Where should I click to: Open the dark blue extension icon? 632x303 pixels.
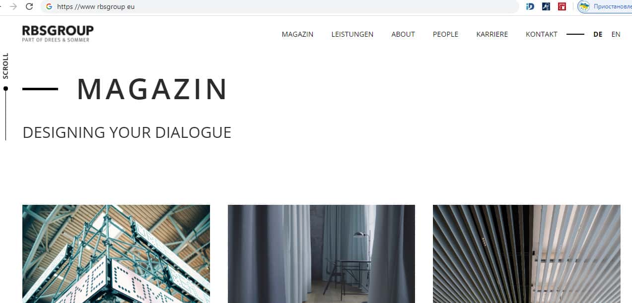tap(546, 6)
